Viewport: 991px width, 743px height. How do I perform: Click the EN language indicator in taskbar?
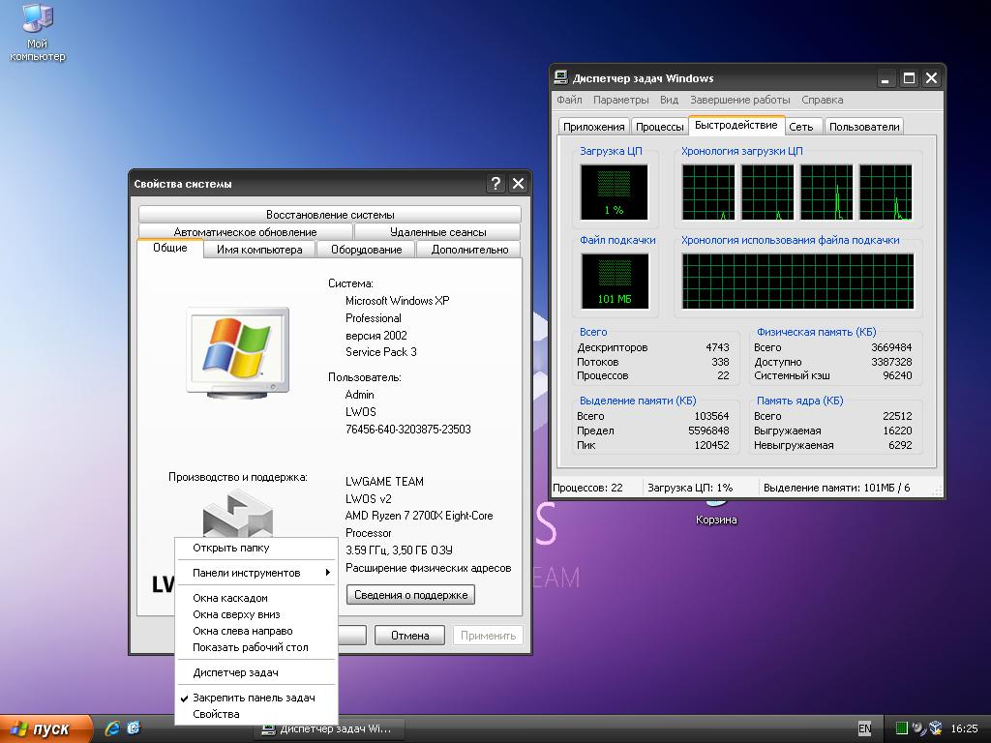[x=864, y=728]
